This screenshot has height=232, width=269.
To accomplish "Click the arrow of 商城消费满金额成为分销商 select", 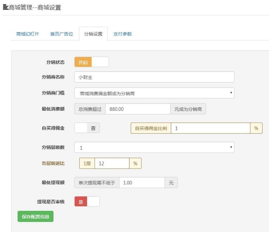I will 231,93.
